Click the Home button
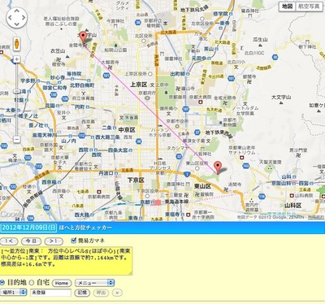This screenshot has height=304, width=325. (x=62, y=283)
